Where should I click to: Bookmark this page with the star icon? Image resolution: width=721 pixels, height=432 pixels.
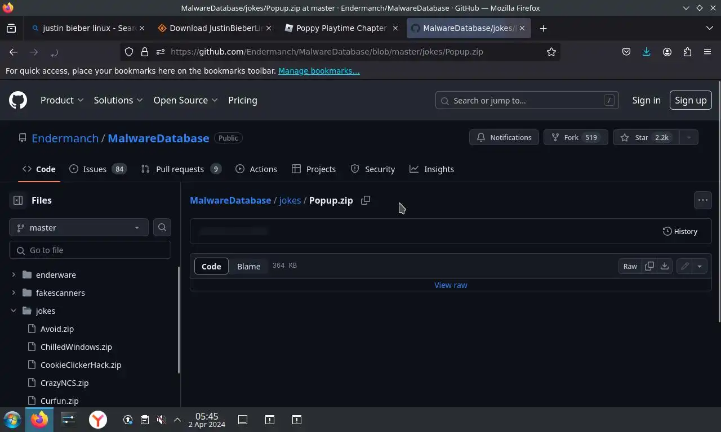[x=551, y=52]
